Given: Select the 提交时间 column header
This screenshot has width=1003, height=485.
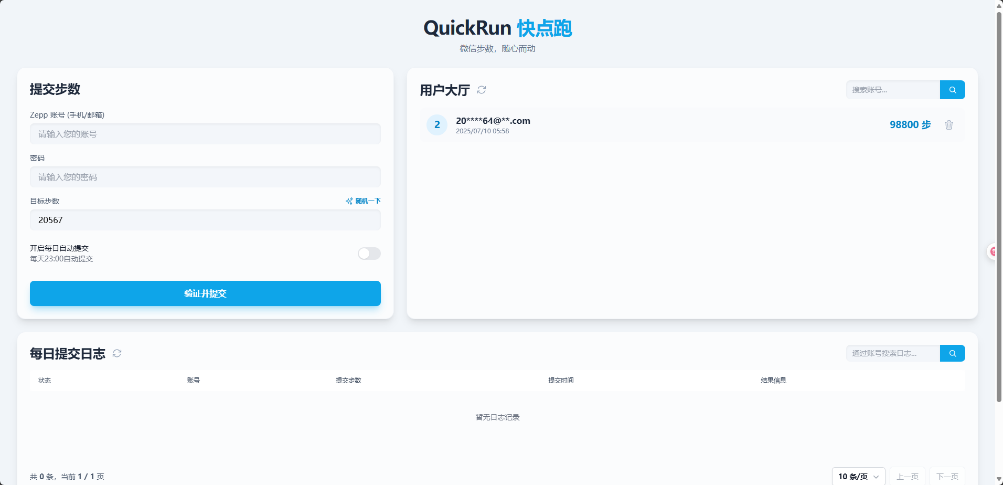Looking at the screenshot, I should (x=561, y=380).
